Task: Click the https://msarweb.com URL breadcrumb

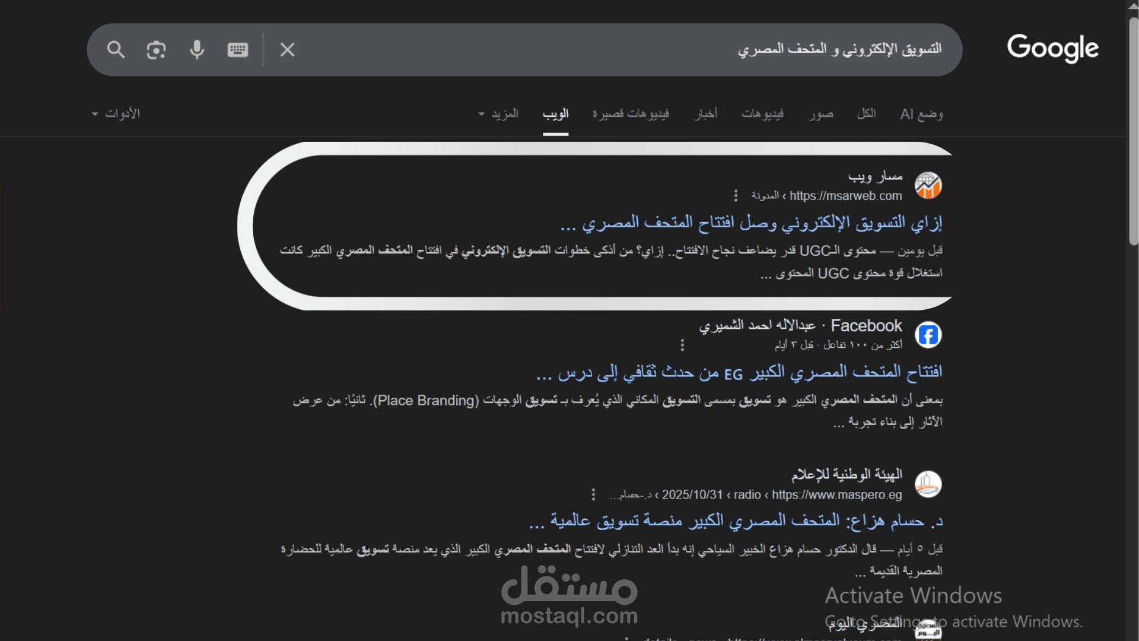Action: click(845, 196)
